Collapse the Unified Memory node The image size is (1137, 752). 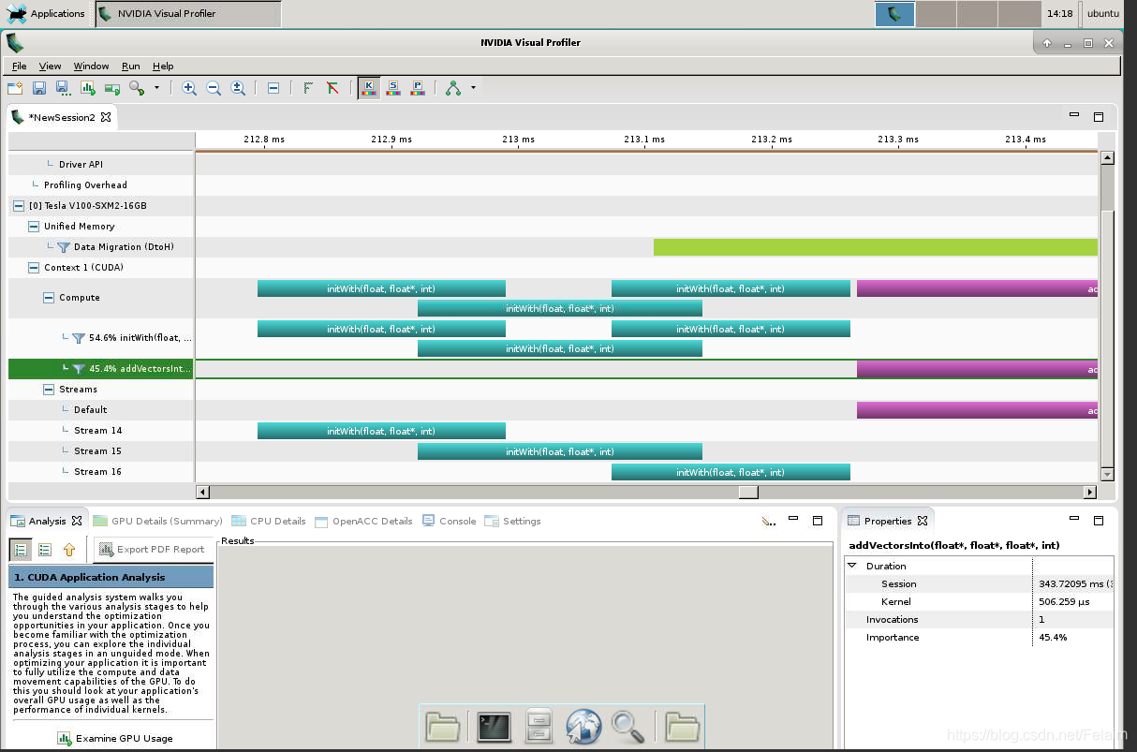point(34,227)
